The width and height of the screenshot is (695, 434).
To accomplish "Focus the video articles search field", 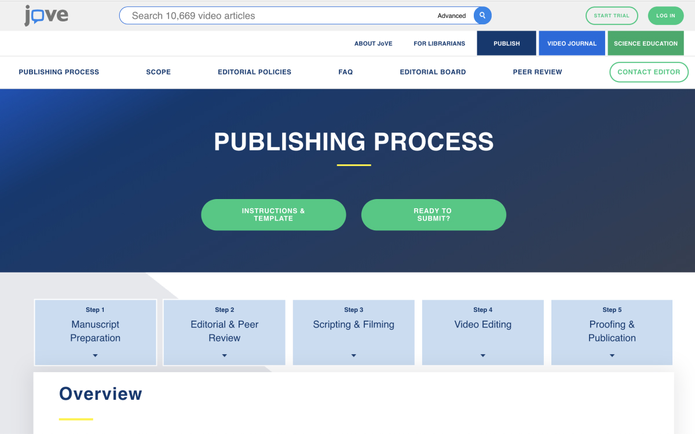I will coord(278,16).
